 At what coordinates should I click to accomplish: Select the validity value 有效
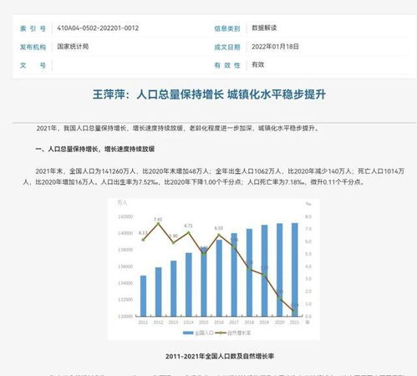point(258,64)
